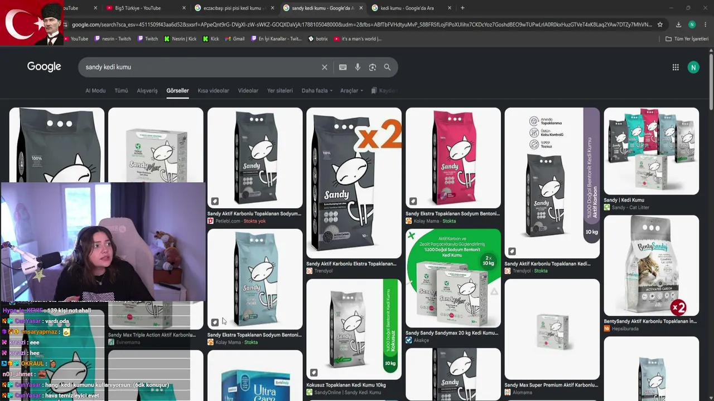Image resolution: width=714 pixels, height=401 pixels.
Task: Open the En İyi Kanallar Twitch bookmark
Action: click(x=276, y=39)
